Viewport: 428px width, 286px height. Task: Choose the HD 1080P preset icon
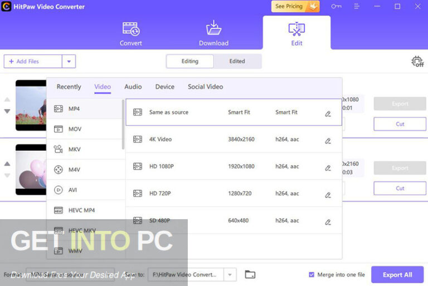(138, 166)
